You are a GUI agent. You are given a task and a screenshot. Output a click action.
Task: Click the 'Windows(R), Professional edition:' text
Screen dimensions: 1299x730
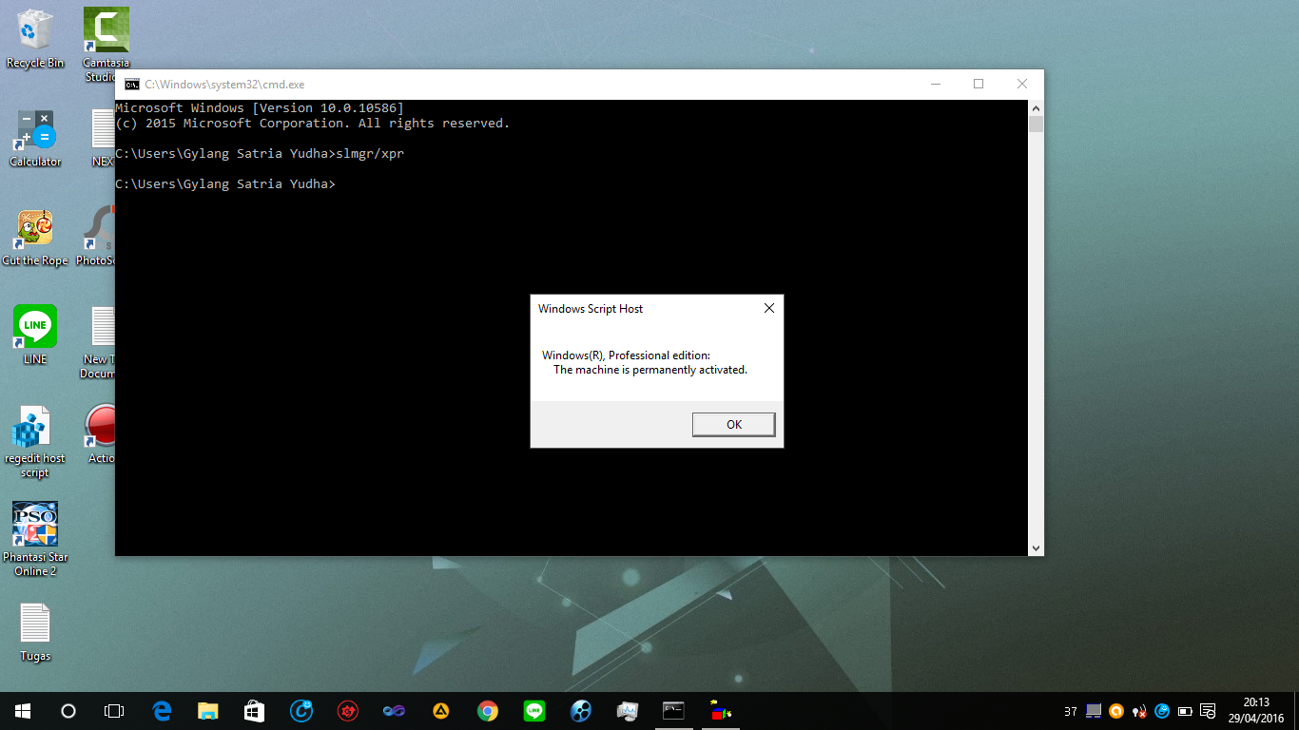click(626, 355)
